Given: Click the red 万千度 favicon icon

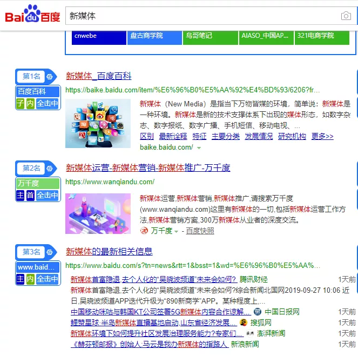Looking at the screenshot, I should [144, 231].
